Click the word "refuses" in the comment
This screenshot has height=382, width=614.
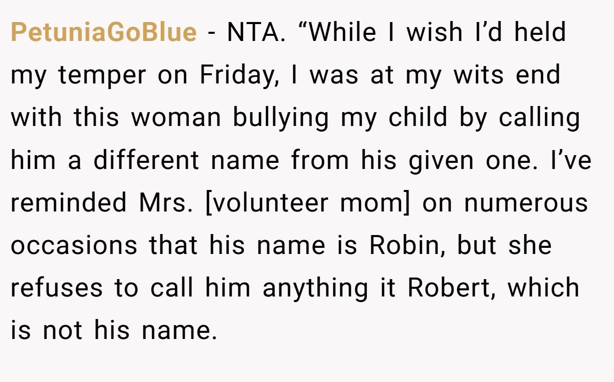[57, 288]
